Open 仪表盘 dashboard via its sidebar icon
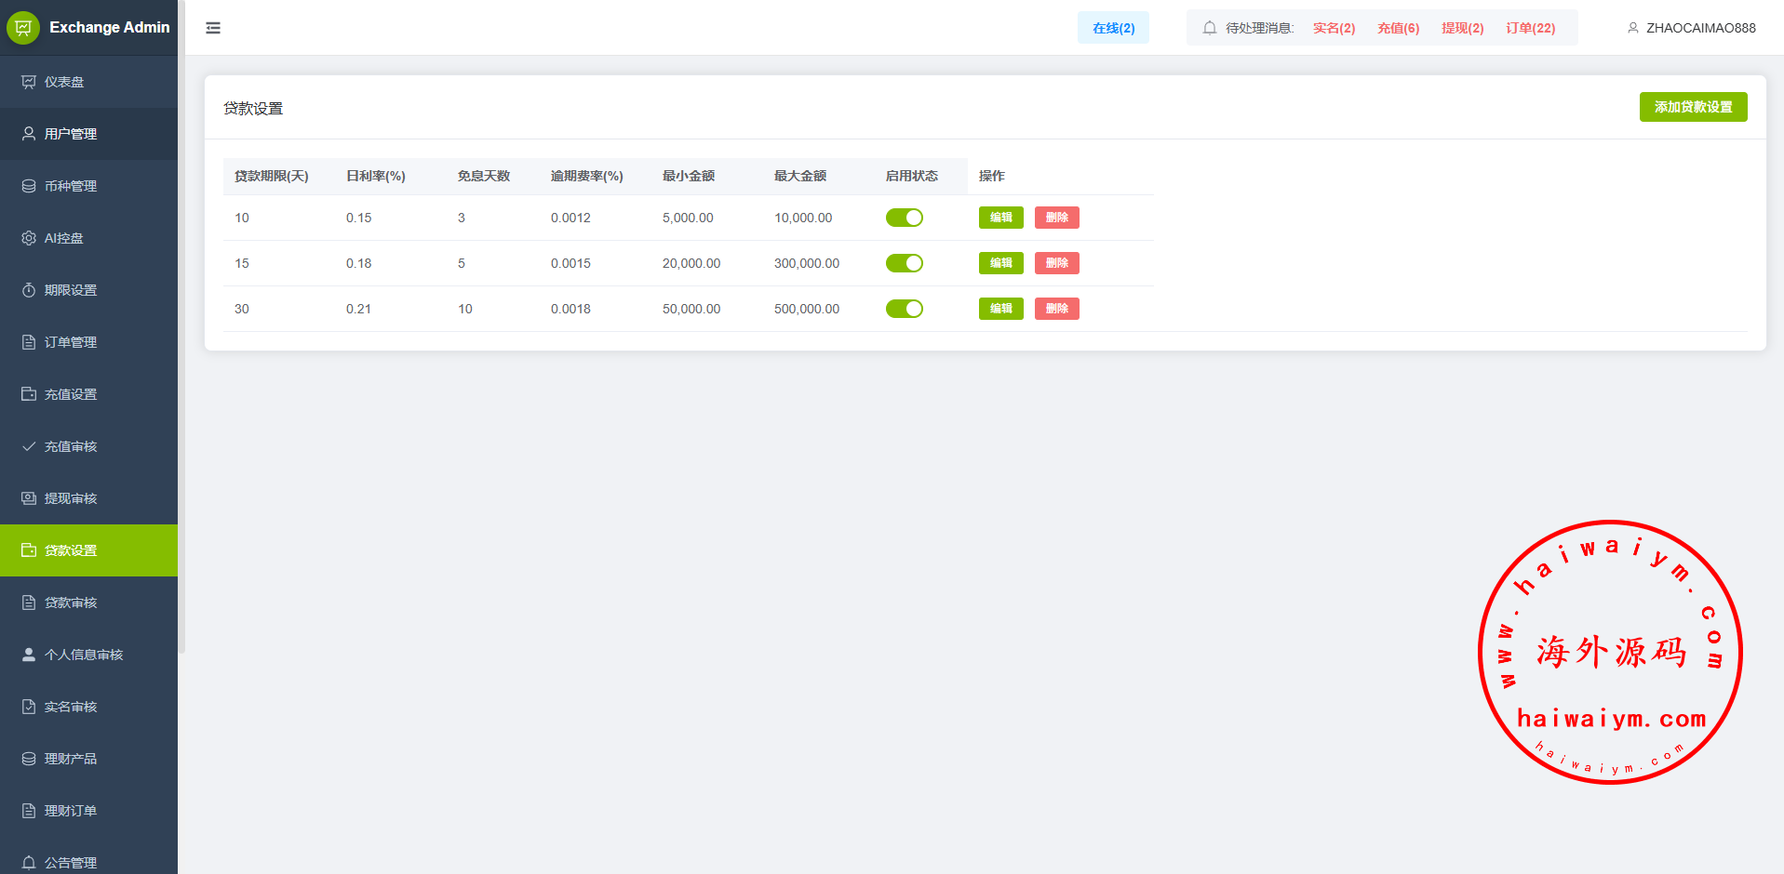This screenshot has height=874, width=1784. pyautogui.click(x=29, y=82)
